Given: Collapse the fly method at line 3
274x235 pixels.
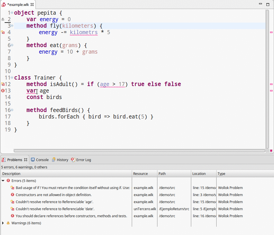Looking at the screenshot, I should point(12,26).
